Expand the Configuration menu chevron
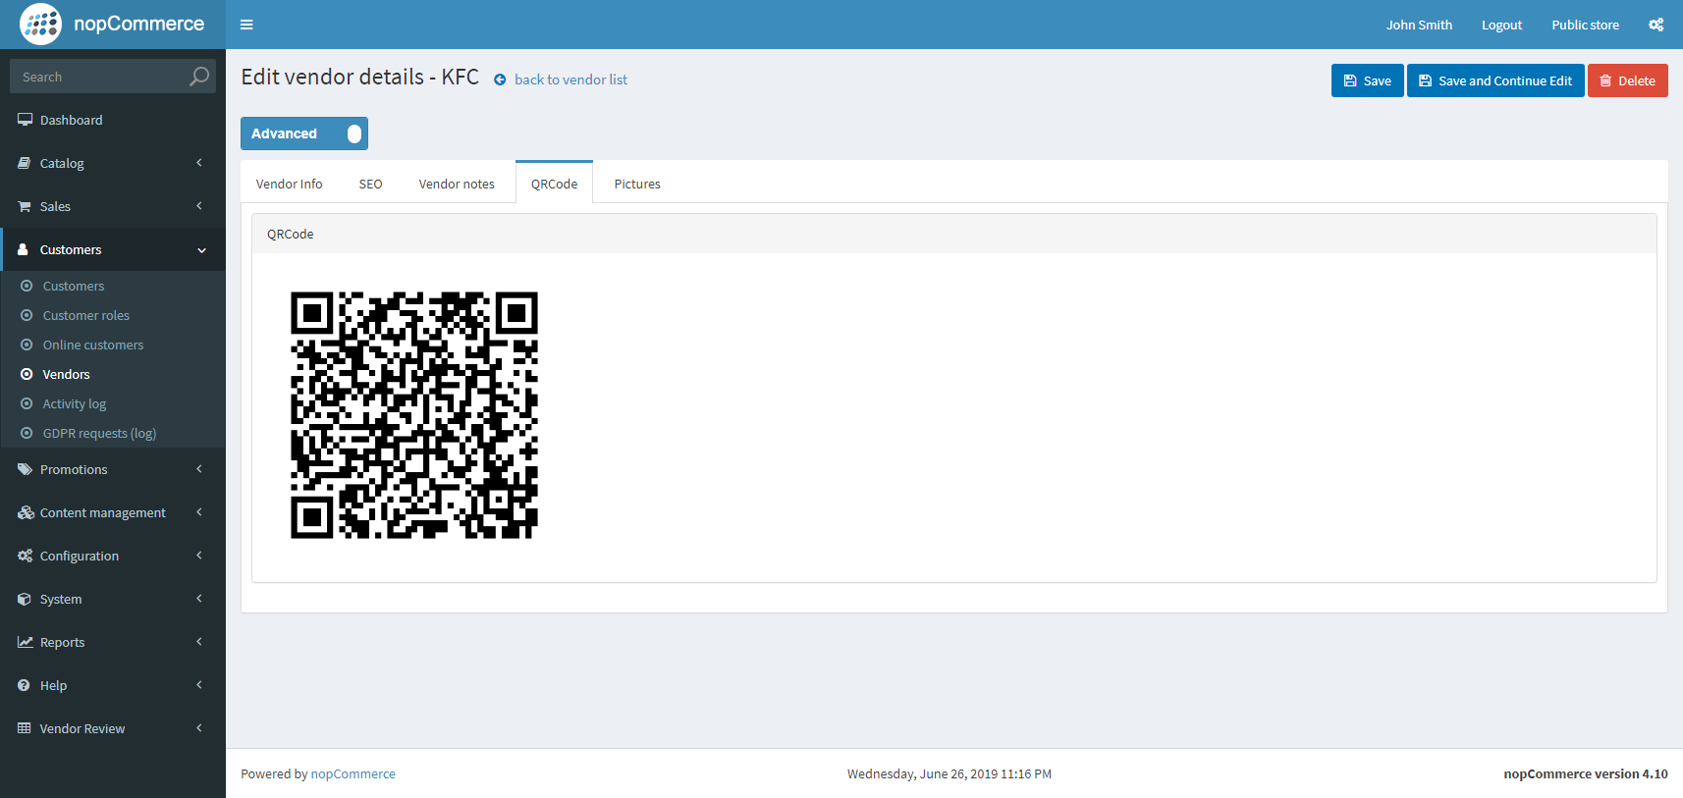This screenshot has width=1683, height=798. tap(199, 556)
